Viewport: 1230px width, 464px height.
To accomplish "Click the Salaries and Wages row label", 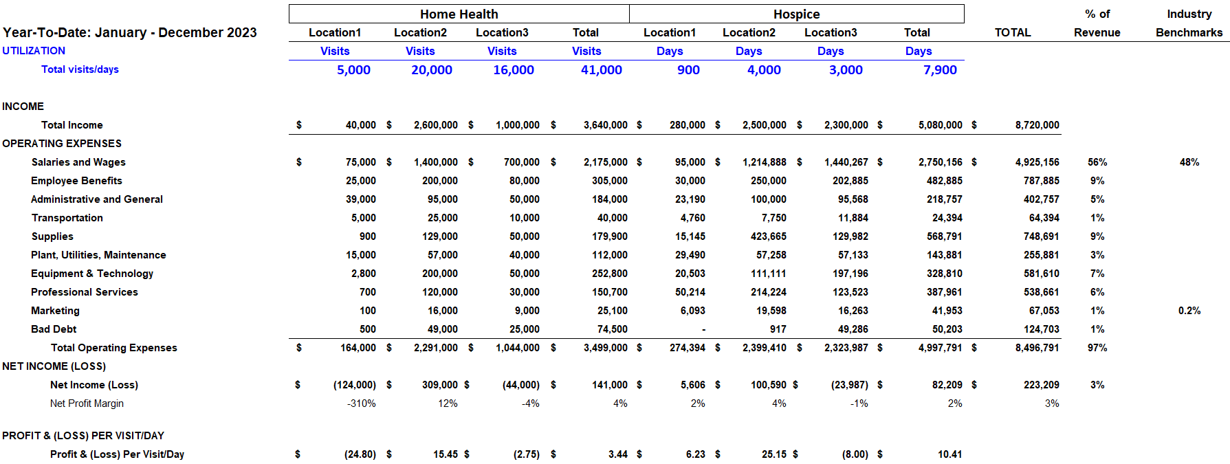I will pyautogui.click(x=78, y=162).
